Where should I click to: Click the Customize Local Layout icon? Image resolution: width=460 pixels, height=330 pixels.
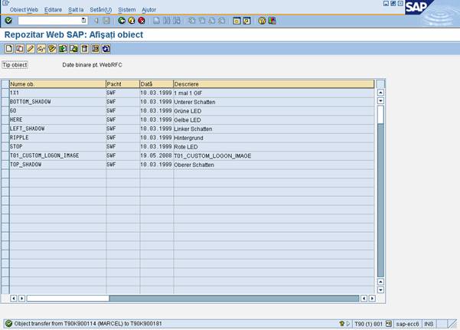coord(272,21)
